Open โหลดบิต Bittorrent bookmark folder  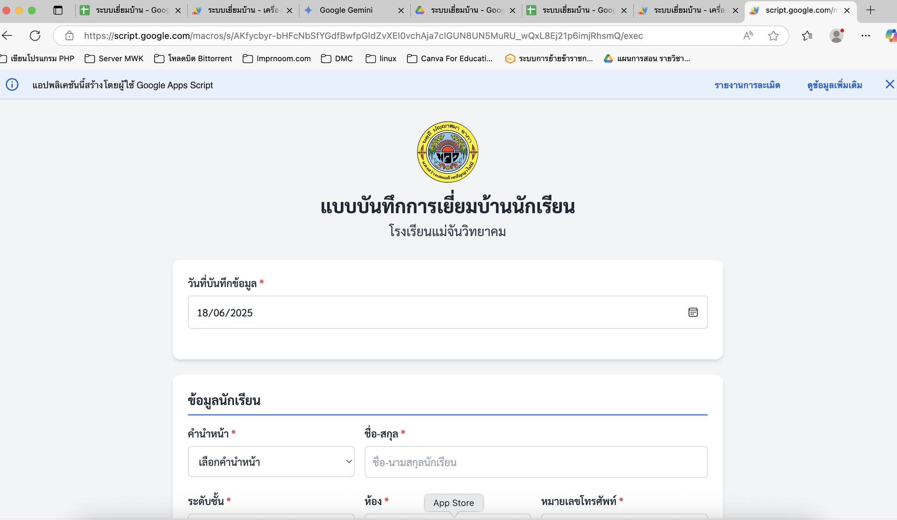pyautogui.click(x=193, y=59)
